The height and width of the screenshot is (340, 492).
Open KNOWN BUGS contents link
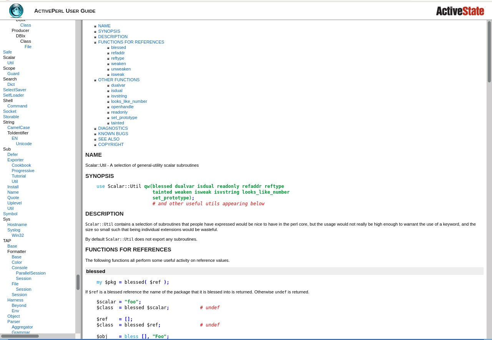(113, 134)
